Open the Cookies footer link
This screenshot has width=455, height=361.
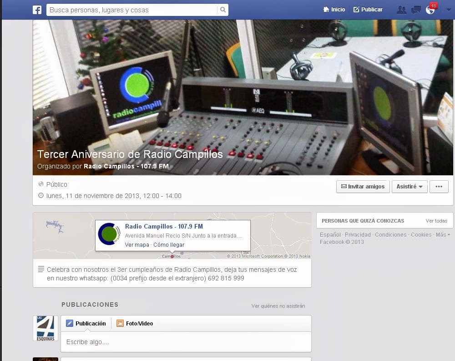421,234
